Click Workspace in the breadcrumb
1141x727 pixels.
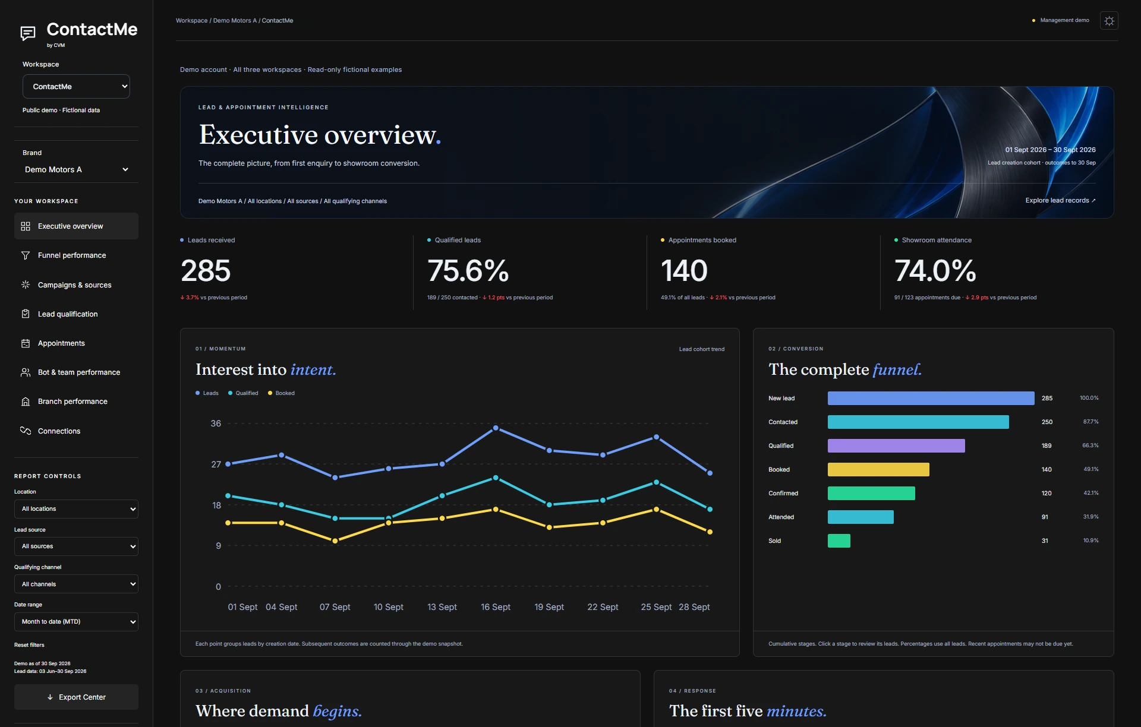click(x=191, y=21)
